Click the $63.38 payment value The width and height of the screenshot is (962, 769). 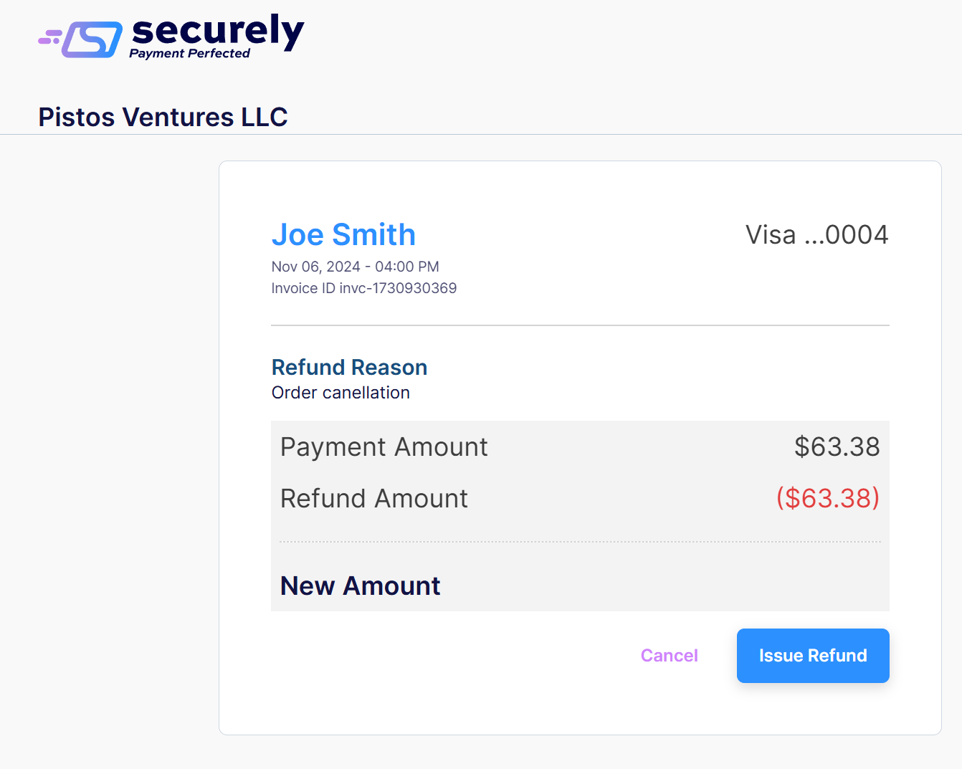837,446
